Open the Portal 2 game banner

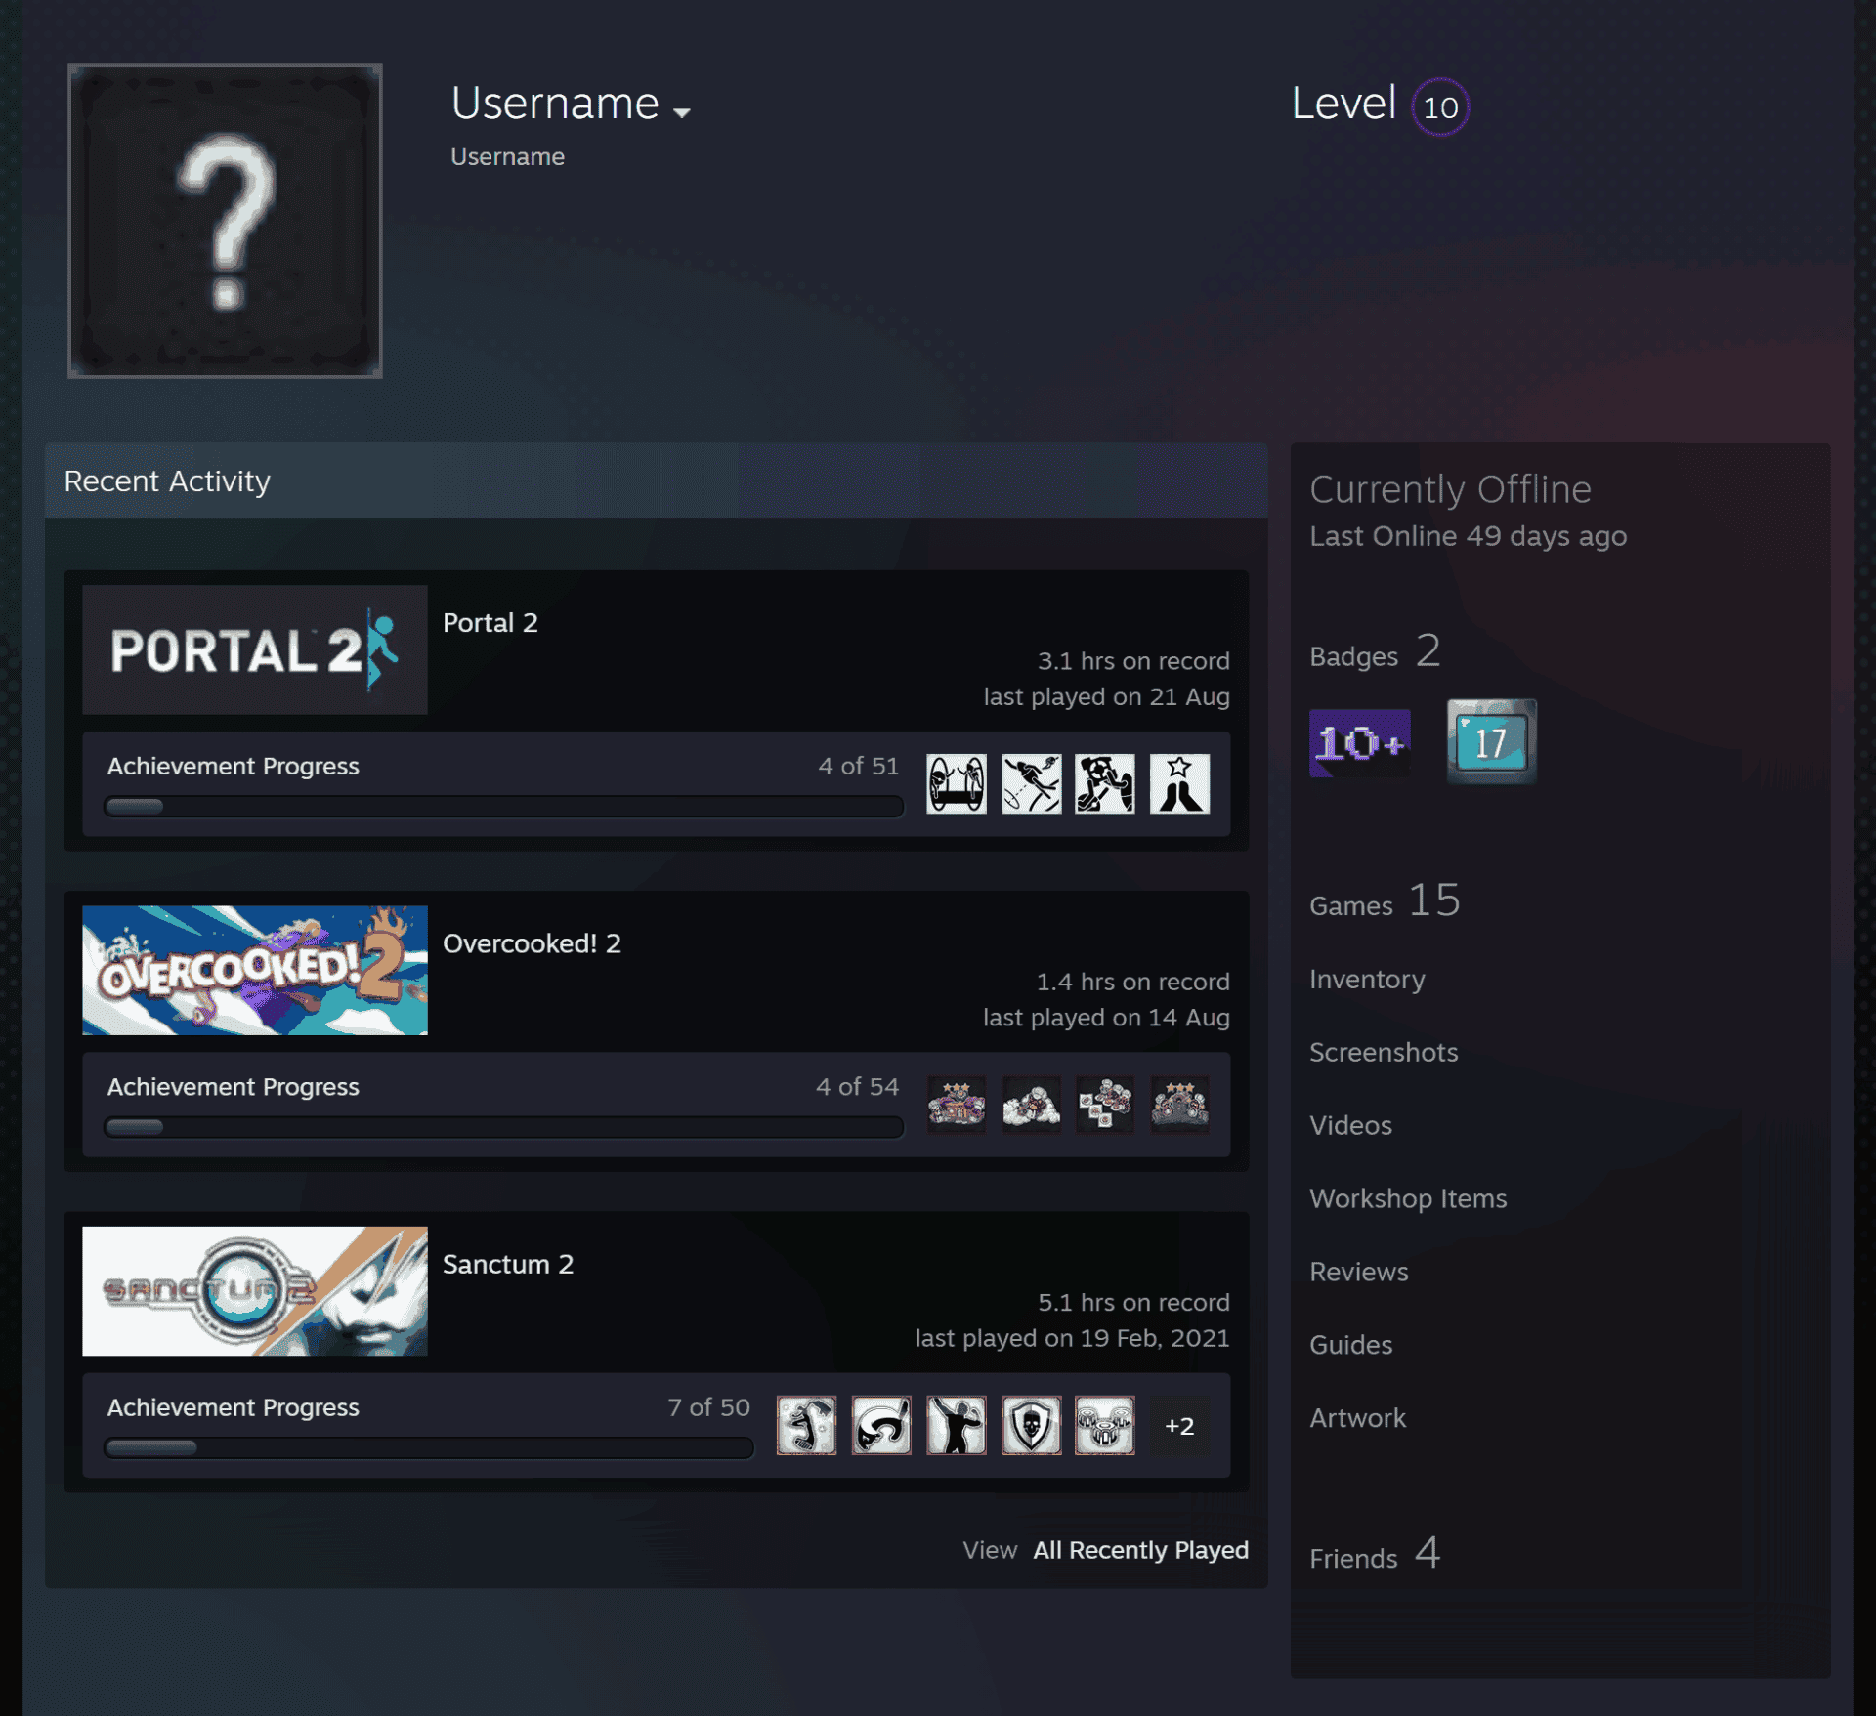(x=255, y=649)
